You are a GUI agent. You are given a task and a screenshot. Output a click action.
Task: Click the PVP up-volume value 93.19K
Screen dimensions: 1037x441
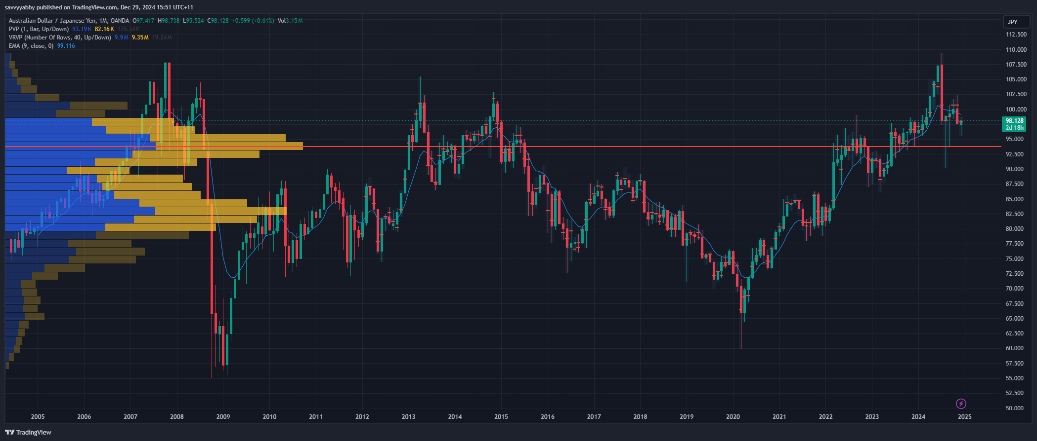pos(82,29)
